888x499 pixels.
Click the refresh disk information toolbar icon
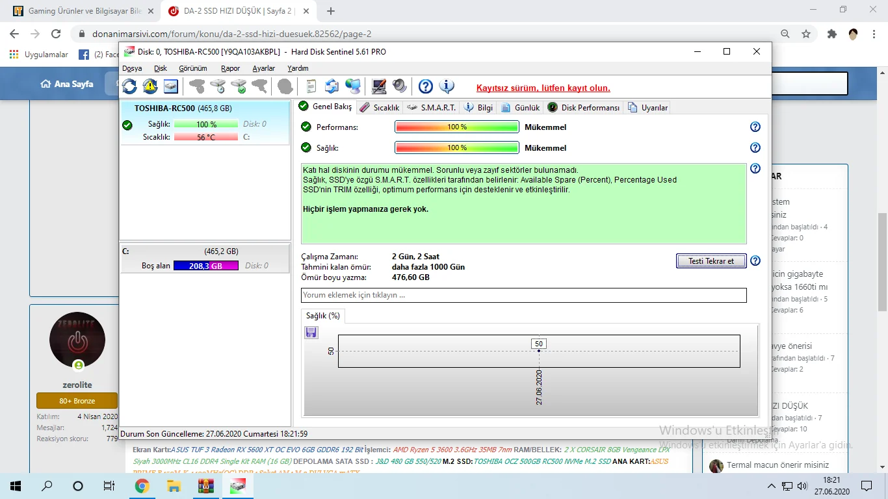129,86
